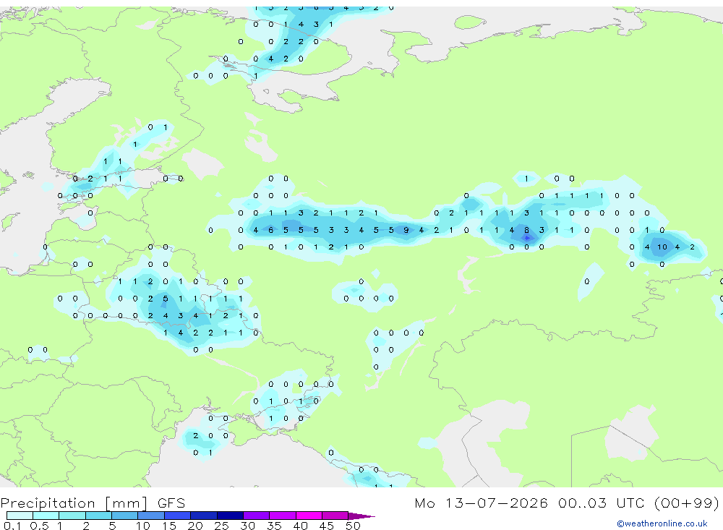Click the 40–45 mm magenta legend swatch

309,516
